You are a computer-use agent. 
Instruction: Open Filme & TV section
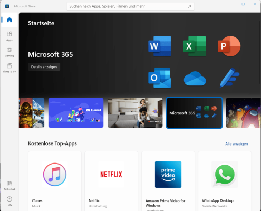[x=9, y=68]
